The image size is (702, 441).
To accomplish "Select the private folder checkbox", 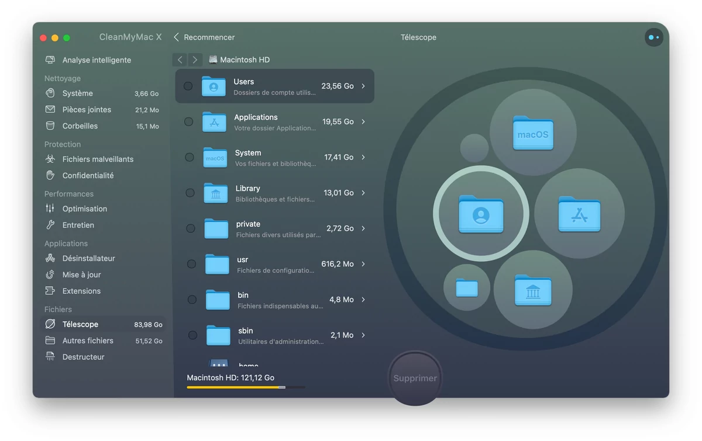I will click(190, 229).
